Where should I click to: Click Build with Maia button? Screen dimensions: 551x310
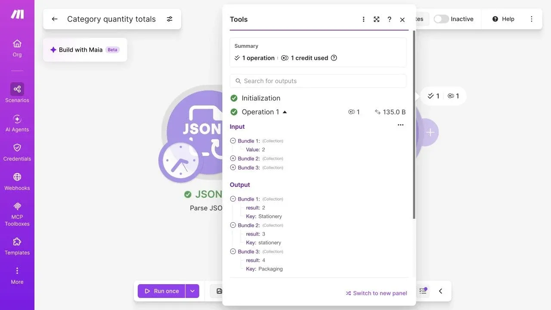85,50
